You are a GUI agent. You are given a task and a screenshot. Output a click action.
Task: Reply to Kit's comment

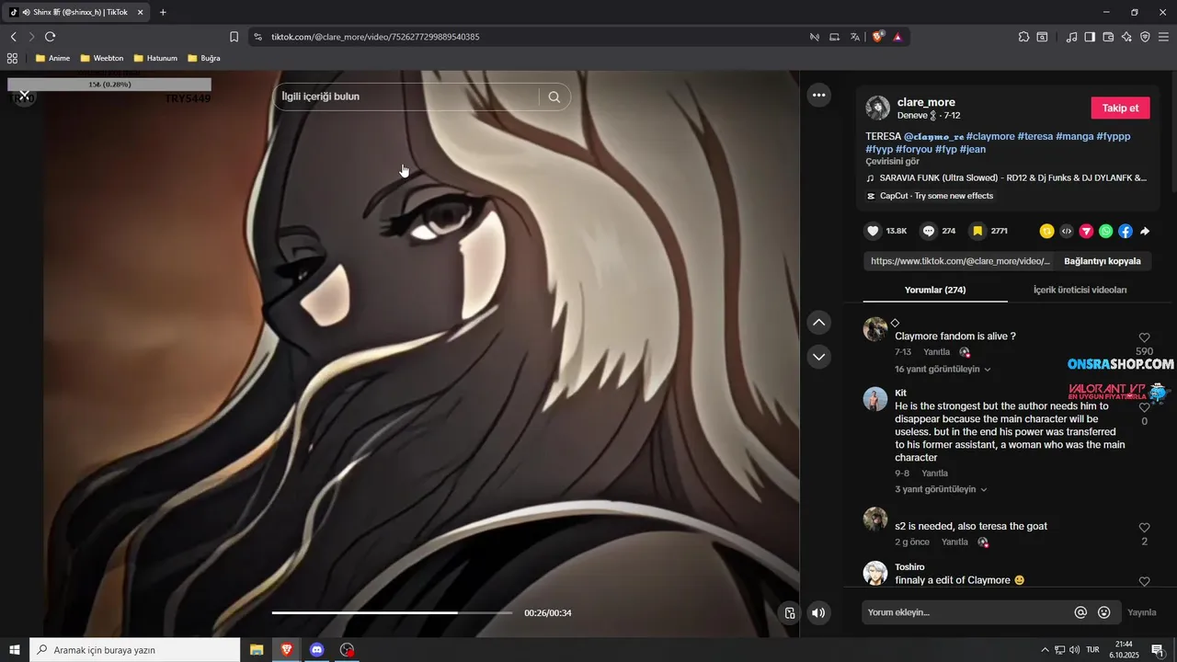click(x=934, y=474)
